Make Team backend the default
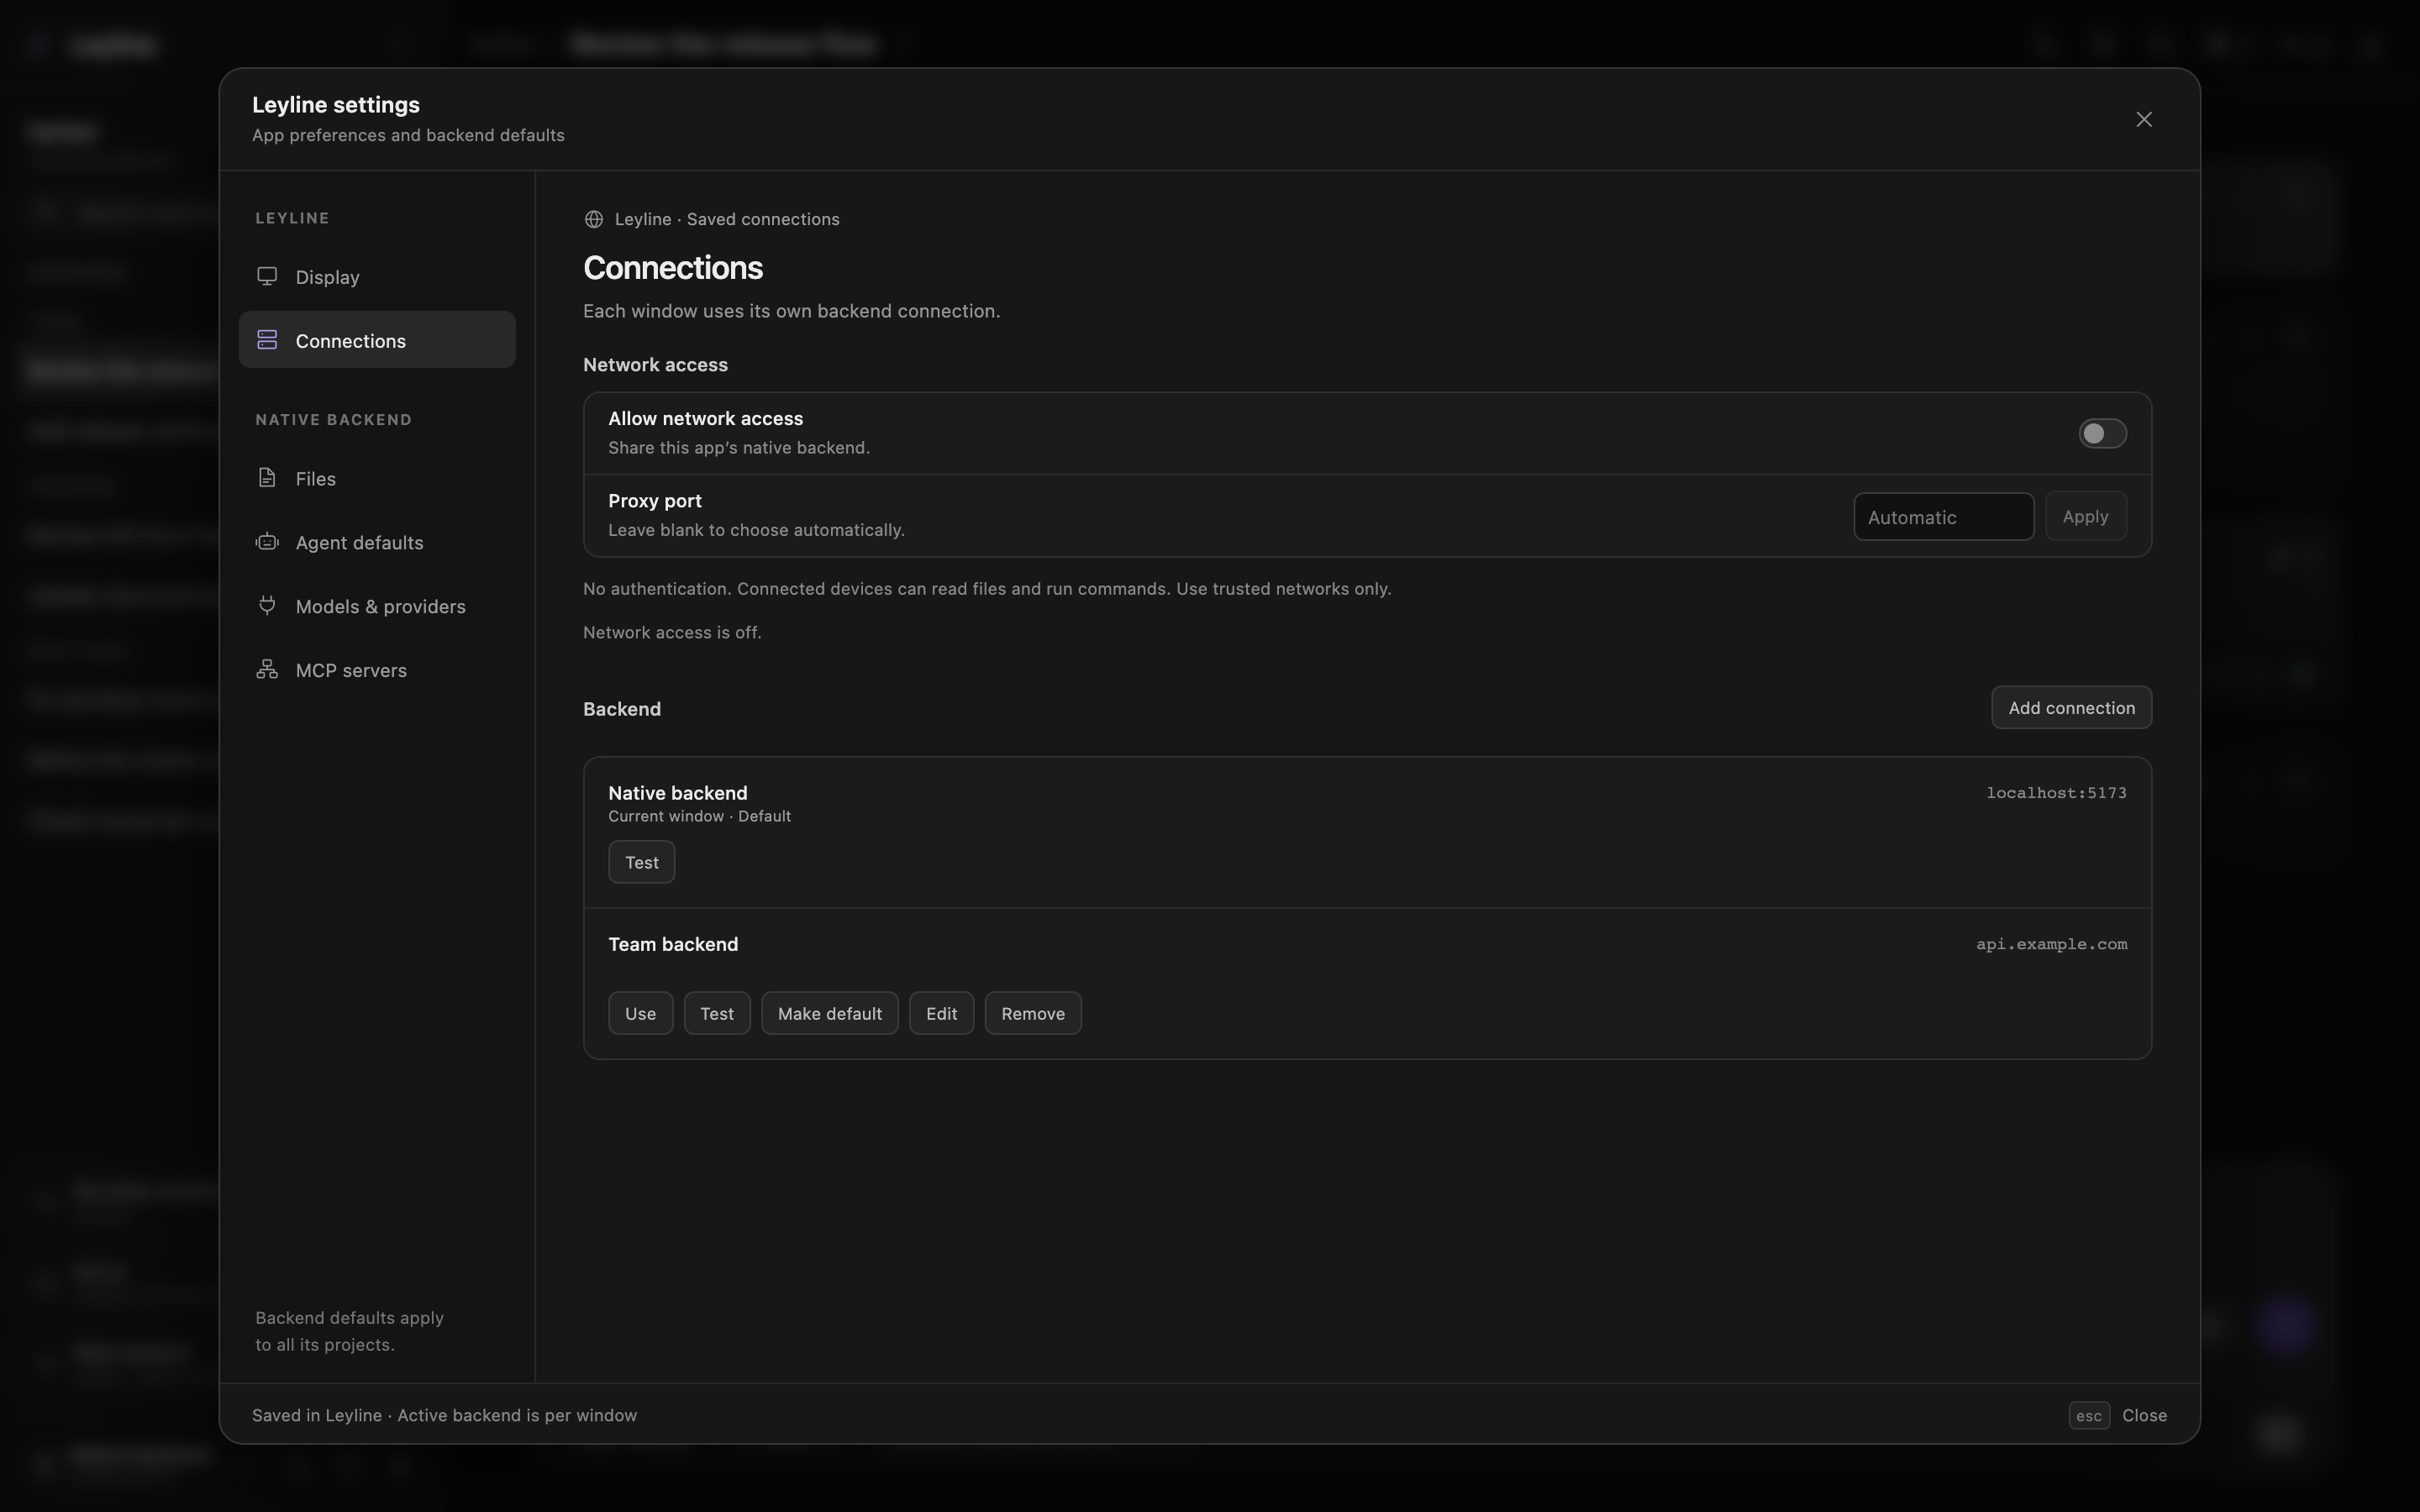The height and width of the screenshot is (1512, 2420). (830, 1013)
